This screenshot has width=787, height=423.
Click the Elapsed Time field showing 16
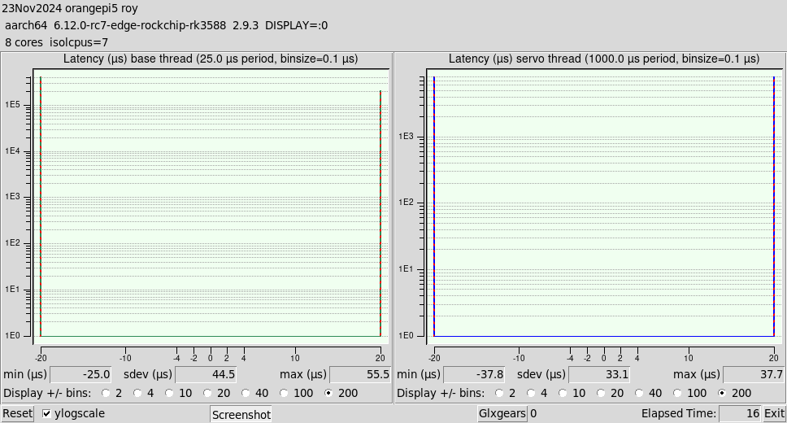click(741, 413)
